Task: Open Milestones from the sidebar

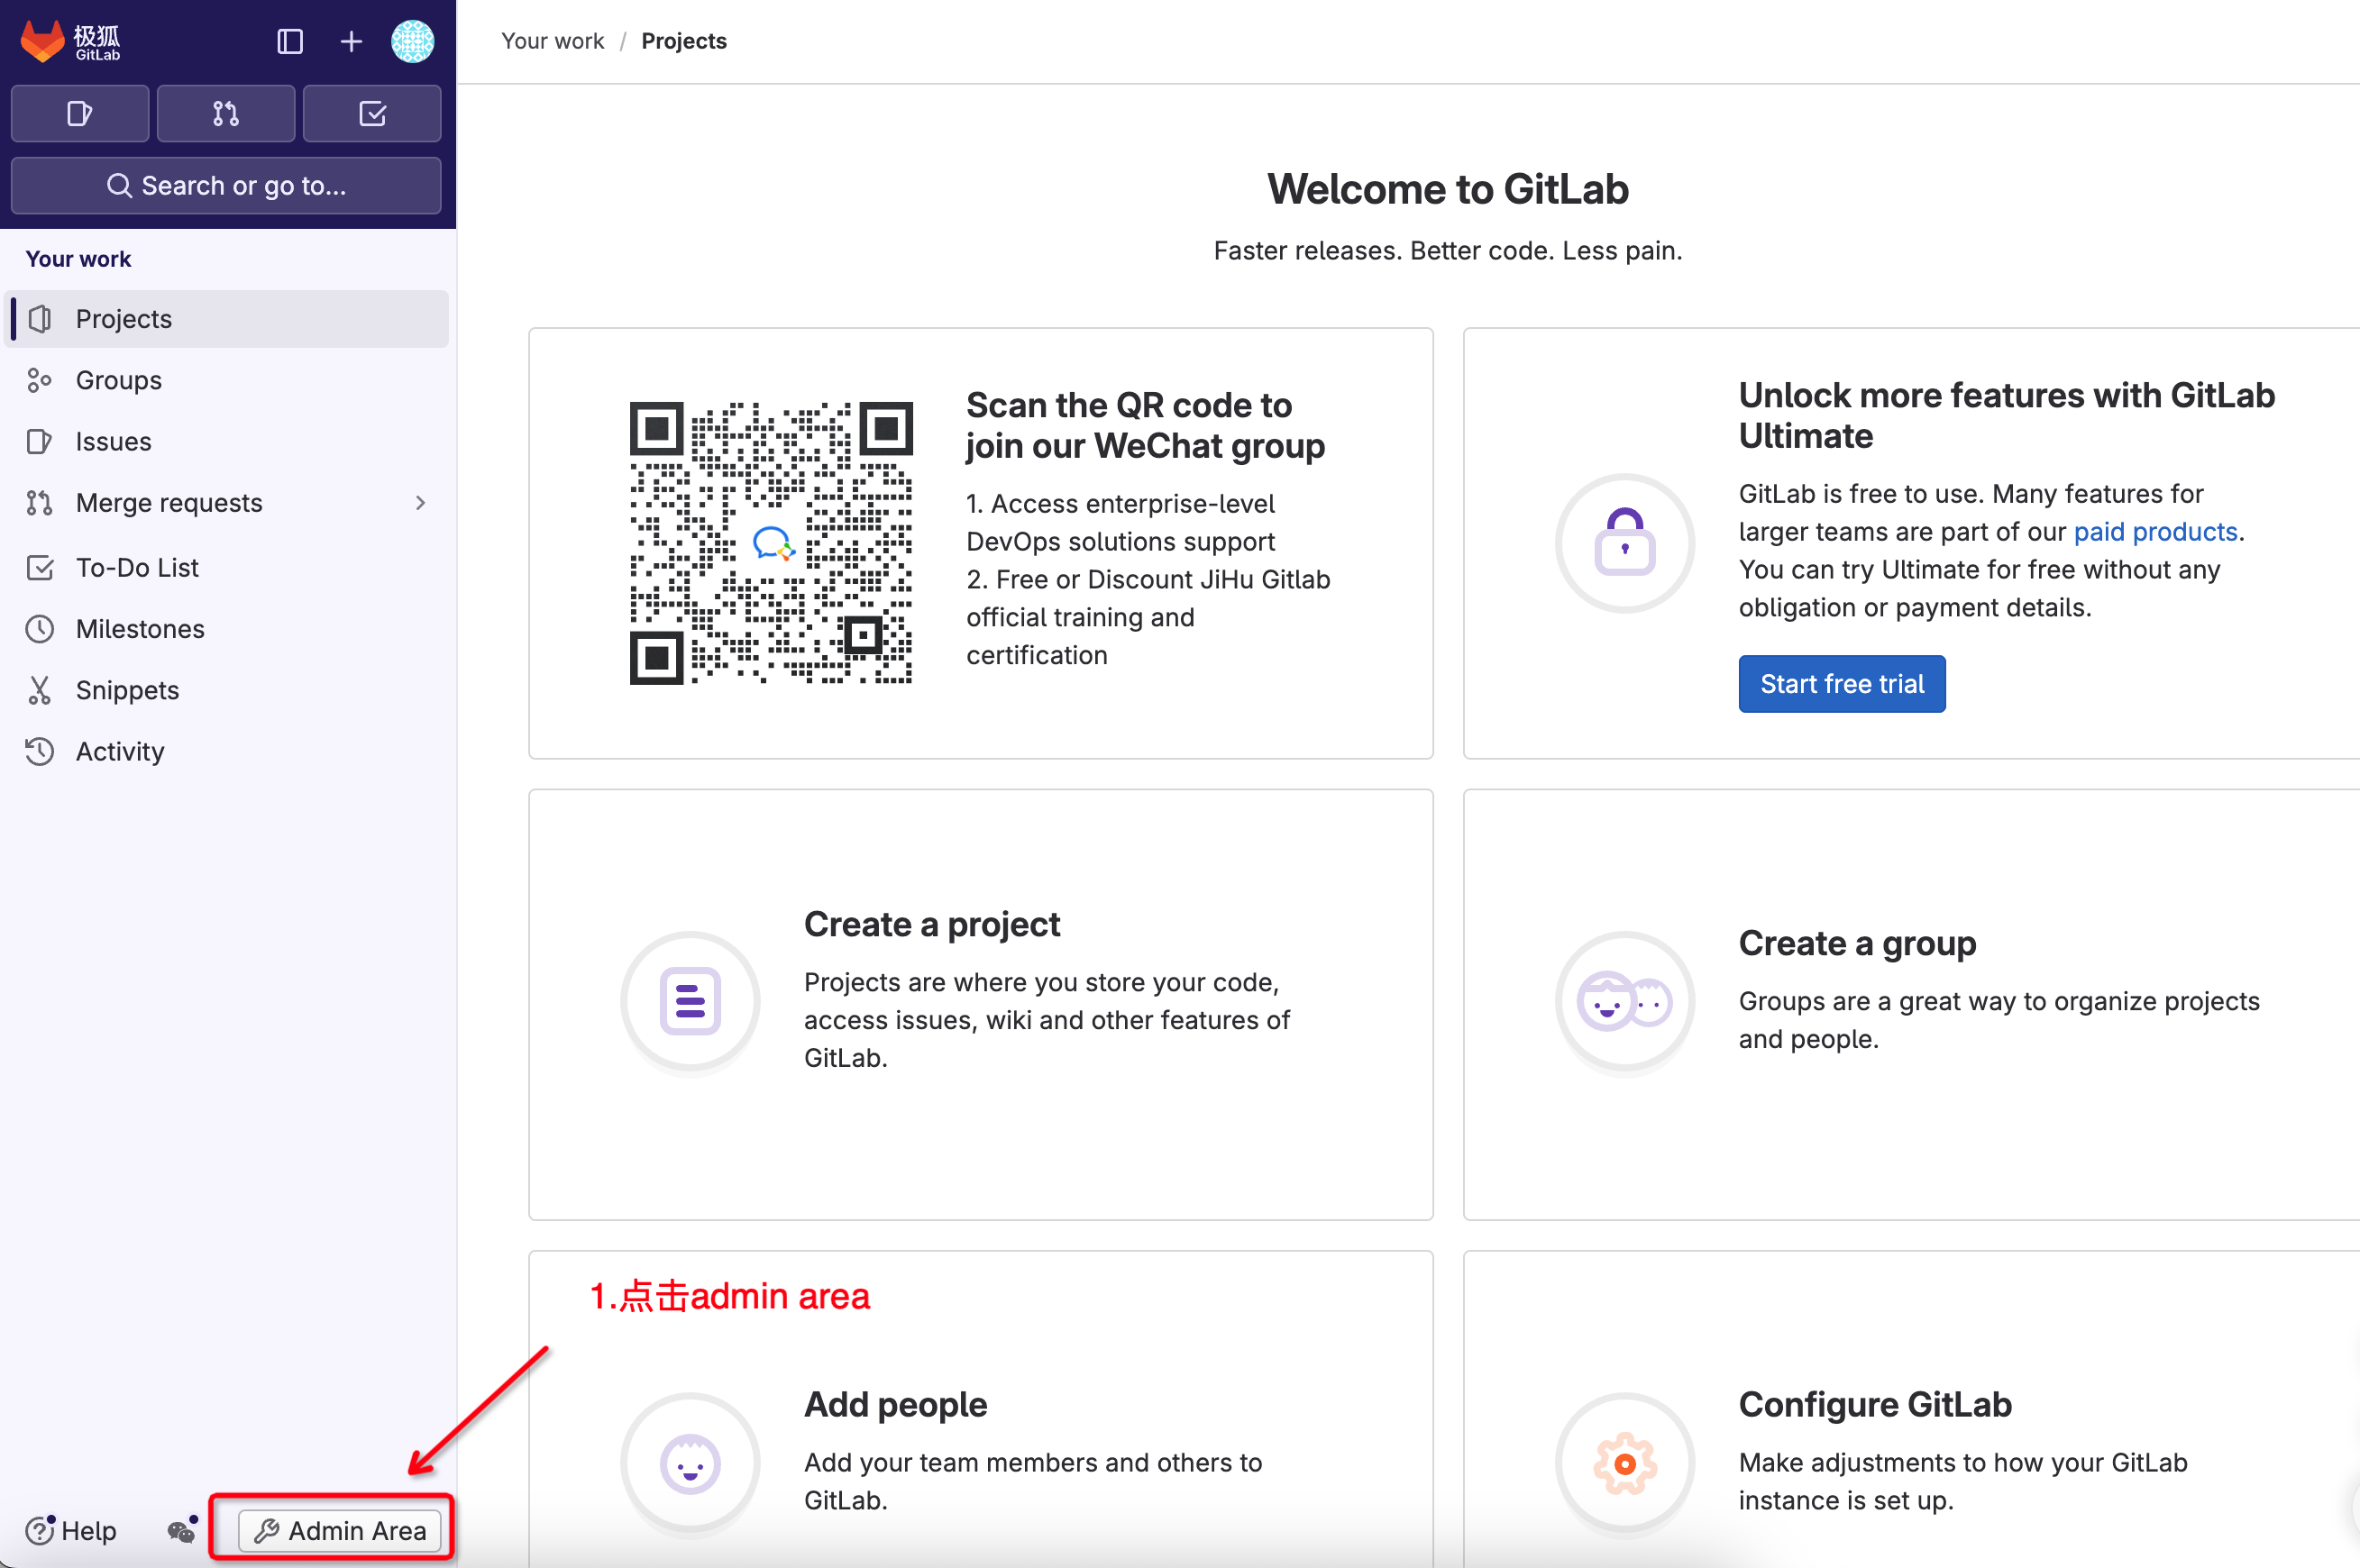Action: coord(140,629)
